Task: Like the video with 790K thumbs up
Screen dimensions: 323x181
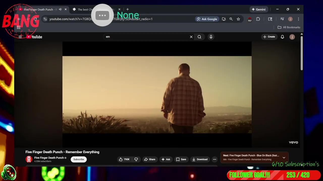Action: tap(124, 159)
